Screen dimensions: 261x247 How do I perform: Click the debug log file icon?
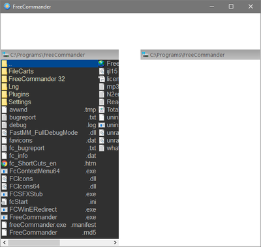(5, 125)
